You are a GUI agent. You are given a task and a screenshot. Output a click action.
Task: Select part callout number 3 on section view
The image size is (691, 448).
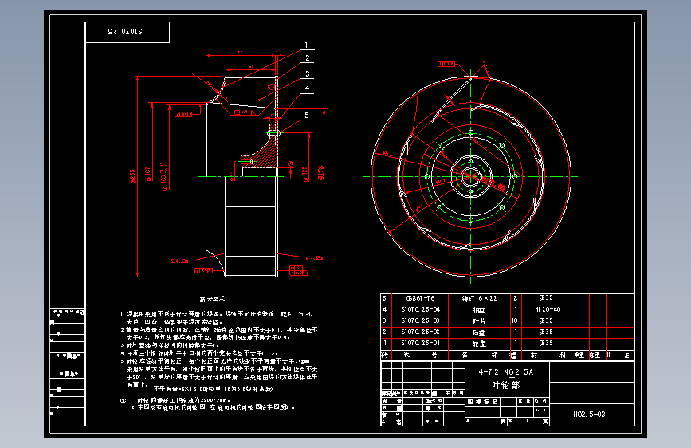308,73
